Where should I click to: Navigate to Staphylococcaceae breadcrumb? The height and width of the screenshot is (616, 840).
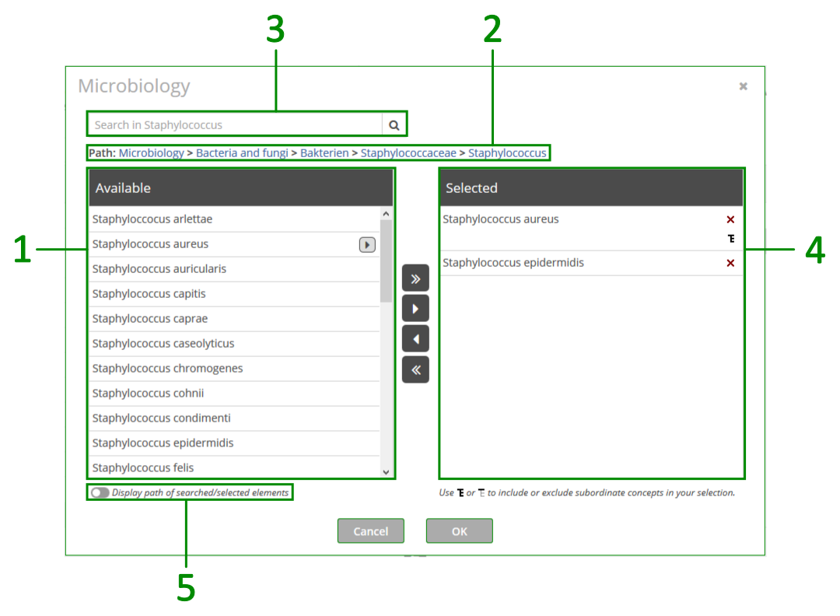click(x=408, y=153)
